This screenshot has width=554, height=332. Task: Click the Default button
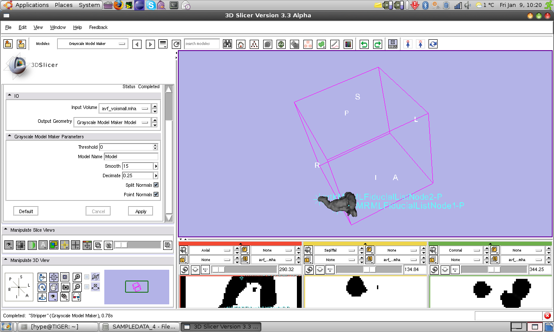click(26, 211)
